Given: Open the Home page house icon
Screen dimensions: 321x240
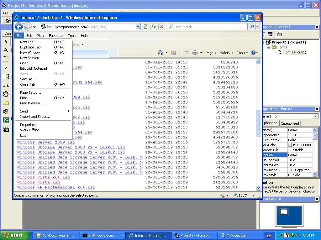Looking at the screenshot, I should point(160,53).
